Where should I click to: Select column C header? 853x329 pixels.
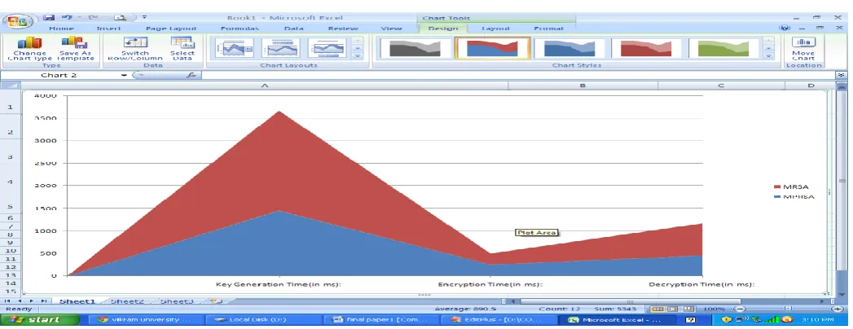click(x=721, y=86)
